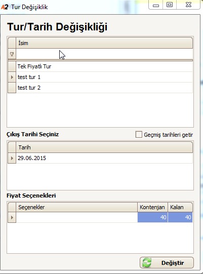Click the green refresh arrows icon on Değiştir
The height and width of the screenshot is (274, 203).
(147, 263)
